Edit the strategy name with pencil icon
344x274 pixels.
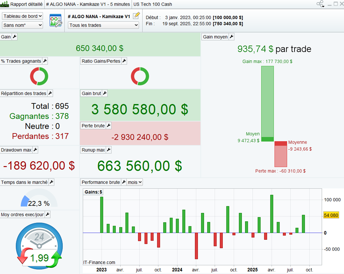[136, 16]
